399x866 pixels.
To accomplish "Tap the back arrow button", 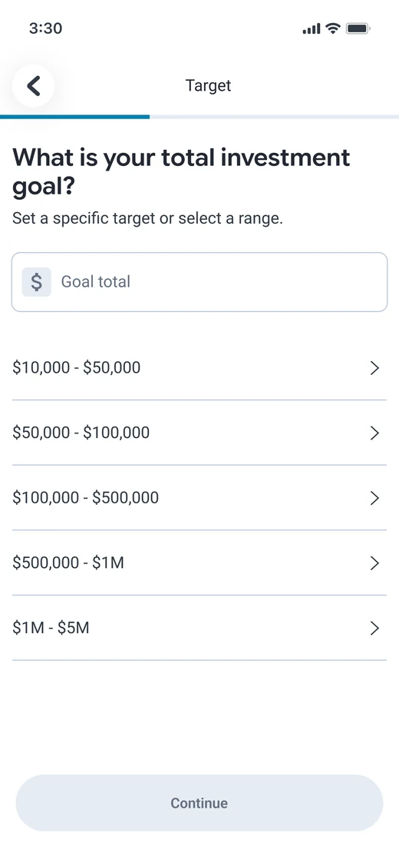I will (33, 85).
